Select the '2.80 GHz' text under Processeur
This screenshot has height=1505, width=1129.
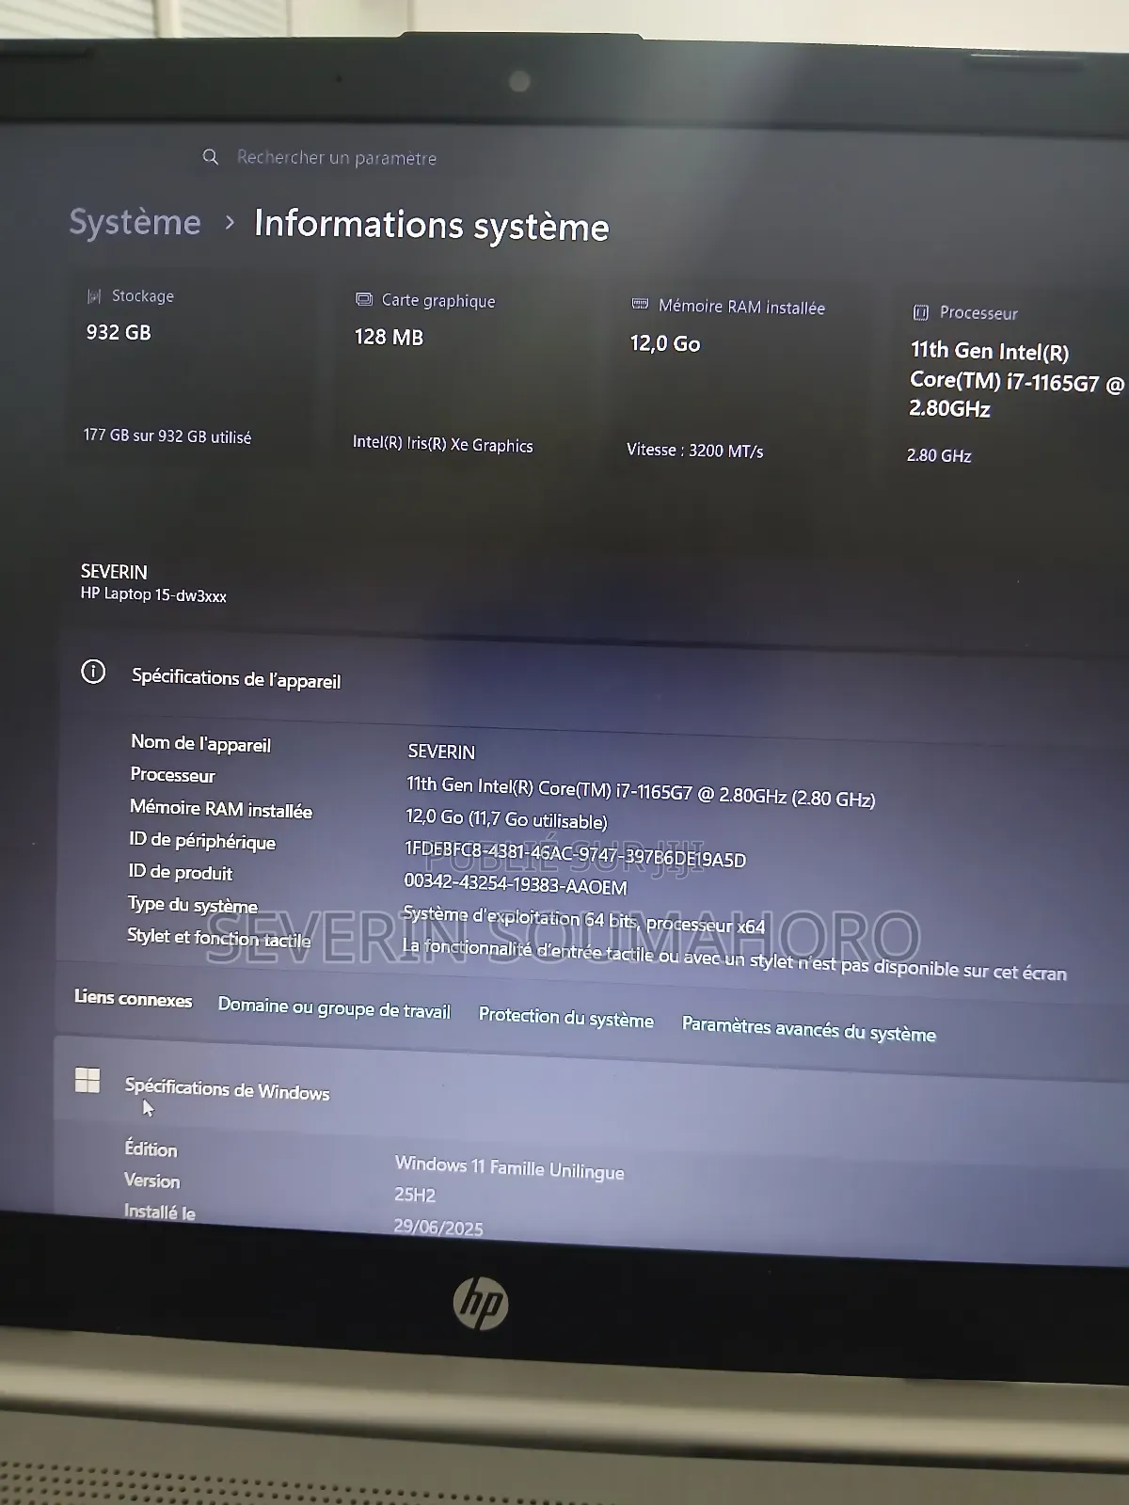[x=939, y=455]
